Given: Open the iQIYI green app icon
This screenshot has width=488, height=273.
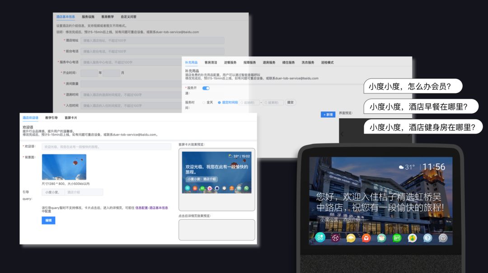Looking at the screenshot, I should pyautogui.click(x=397, y=238).
